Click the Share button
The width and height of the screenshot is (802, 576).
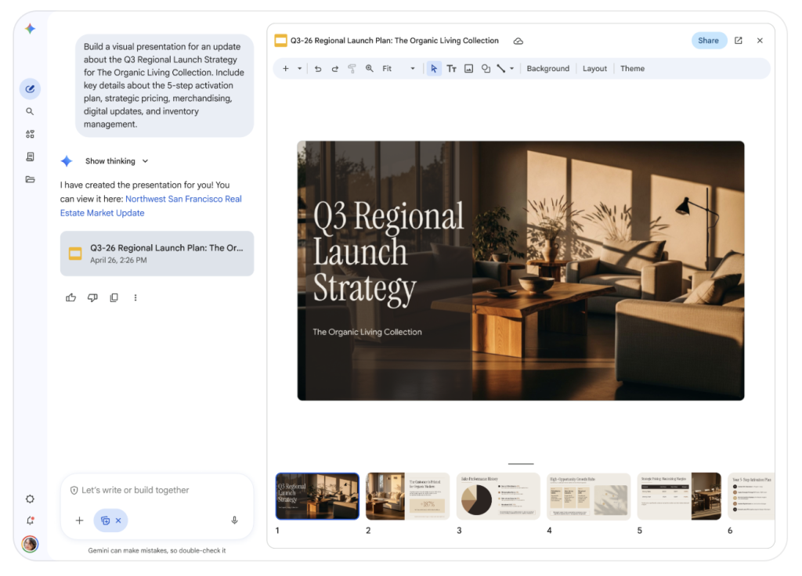[708, 41]
